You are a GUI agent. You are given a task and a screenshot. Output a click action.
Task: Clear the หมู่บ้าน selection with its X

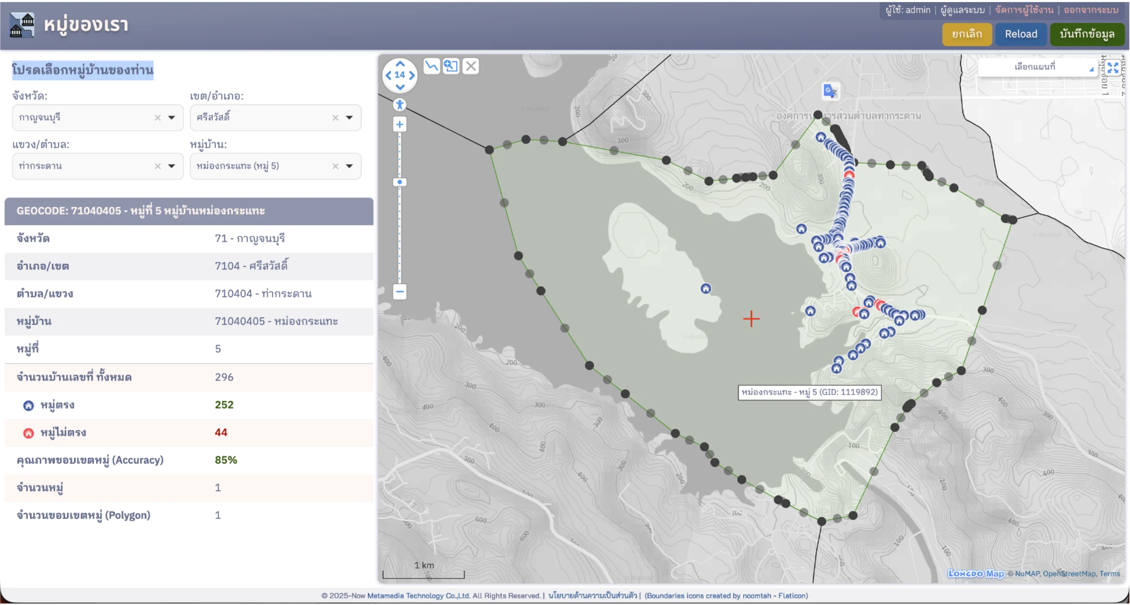coord(335,166)
